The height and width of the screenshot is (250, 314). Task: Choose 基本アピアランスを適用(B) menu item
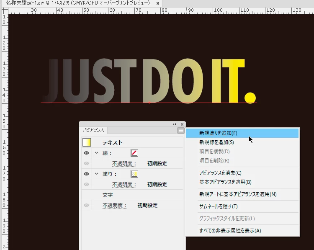pos(242,182)
